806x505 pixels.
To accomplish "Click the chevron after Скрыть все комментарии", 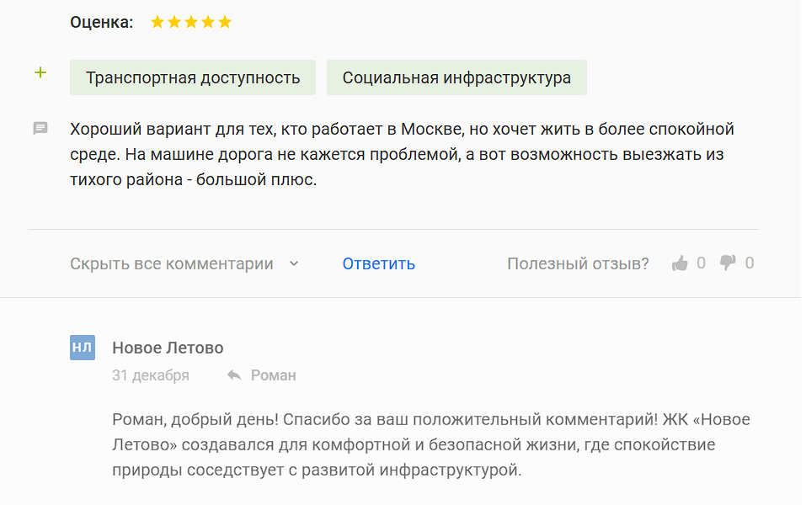I will click(x=294, y=263).
